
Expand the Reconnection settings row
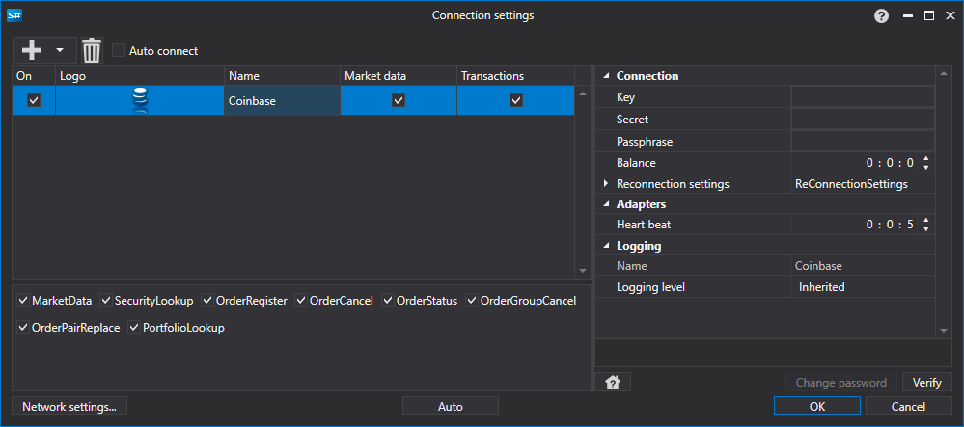[x=606, y=183]
